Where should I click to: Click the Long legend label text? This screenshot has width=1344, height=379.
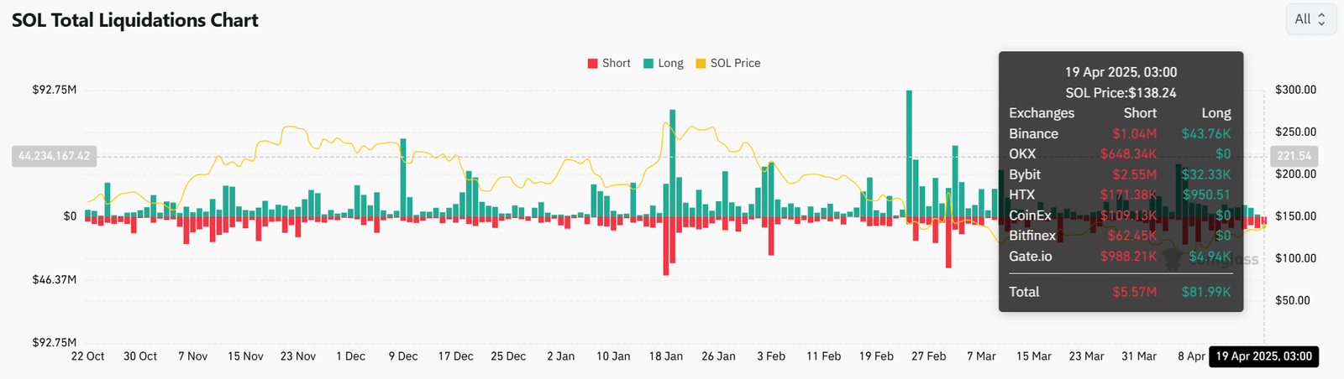coord(670,64)
